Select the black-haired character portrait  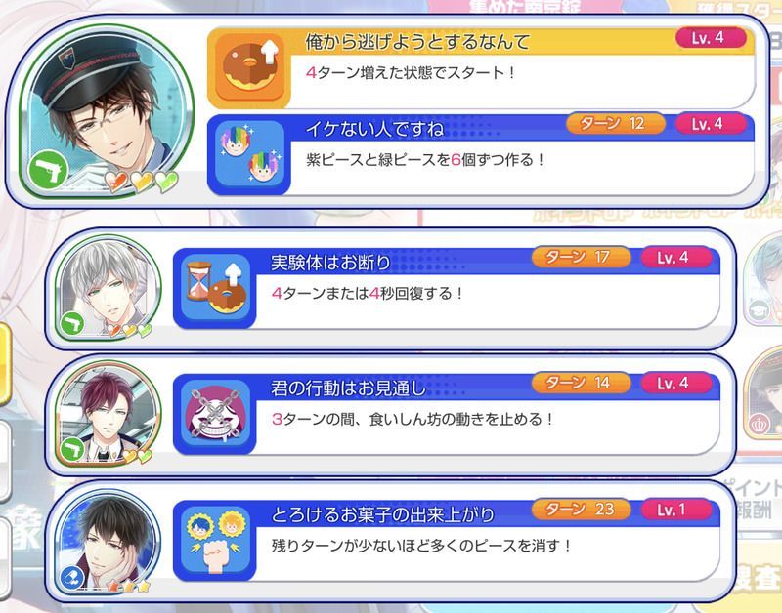point(108,542)
